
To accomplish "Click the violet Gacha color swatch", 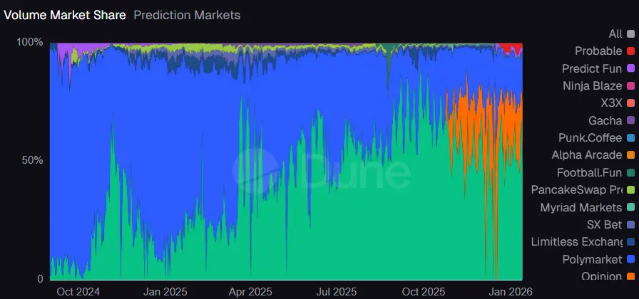I will point(631,121).
